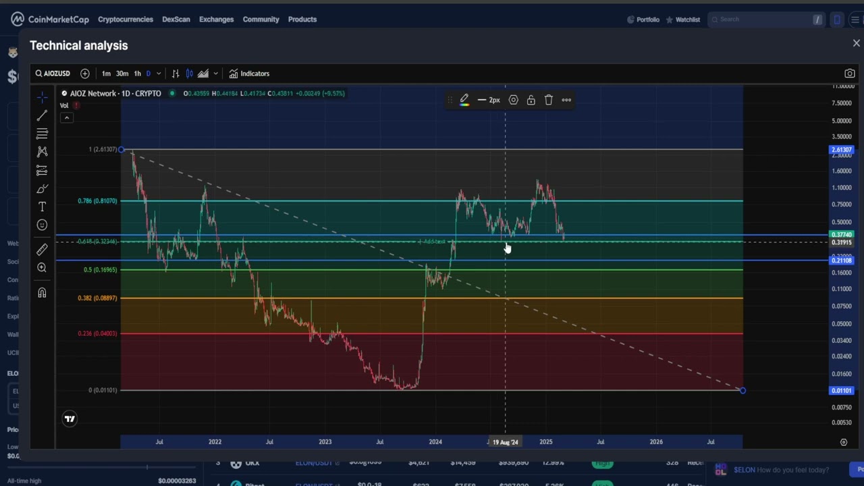
Task: Open the chart patterns tool
Action: [42, 152]
